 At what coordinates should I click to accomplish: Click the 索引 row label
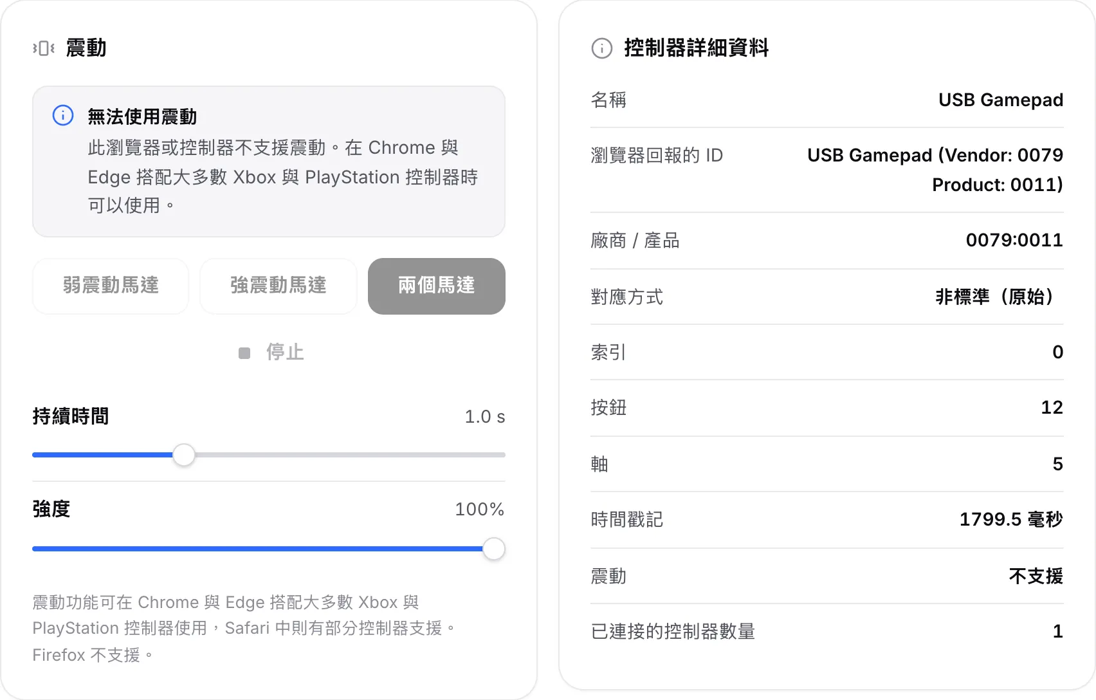click(608, 352)
